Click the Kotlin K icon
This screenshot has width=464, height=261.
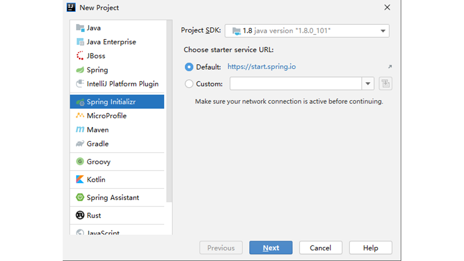click(x=80, y=179)
